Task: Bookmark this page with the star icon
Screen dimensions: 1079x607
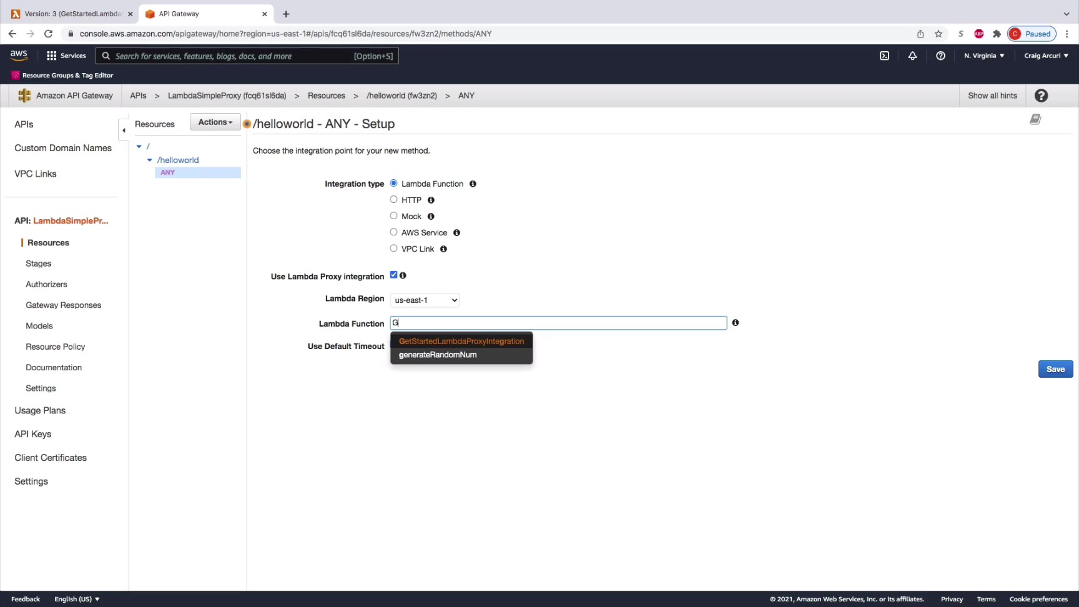Action: coord(938,34)
